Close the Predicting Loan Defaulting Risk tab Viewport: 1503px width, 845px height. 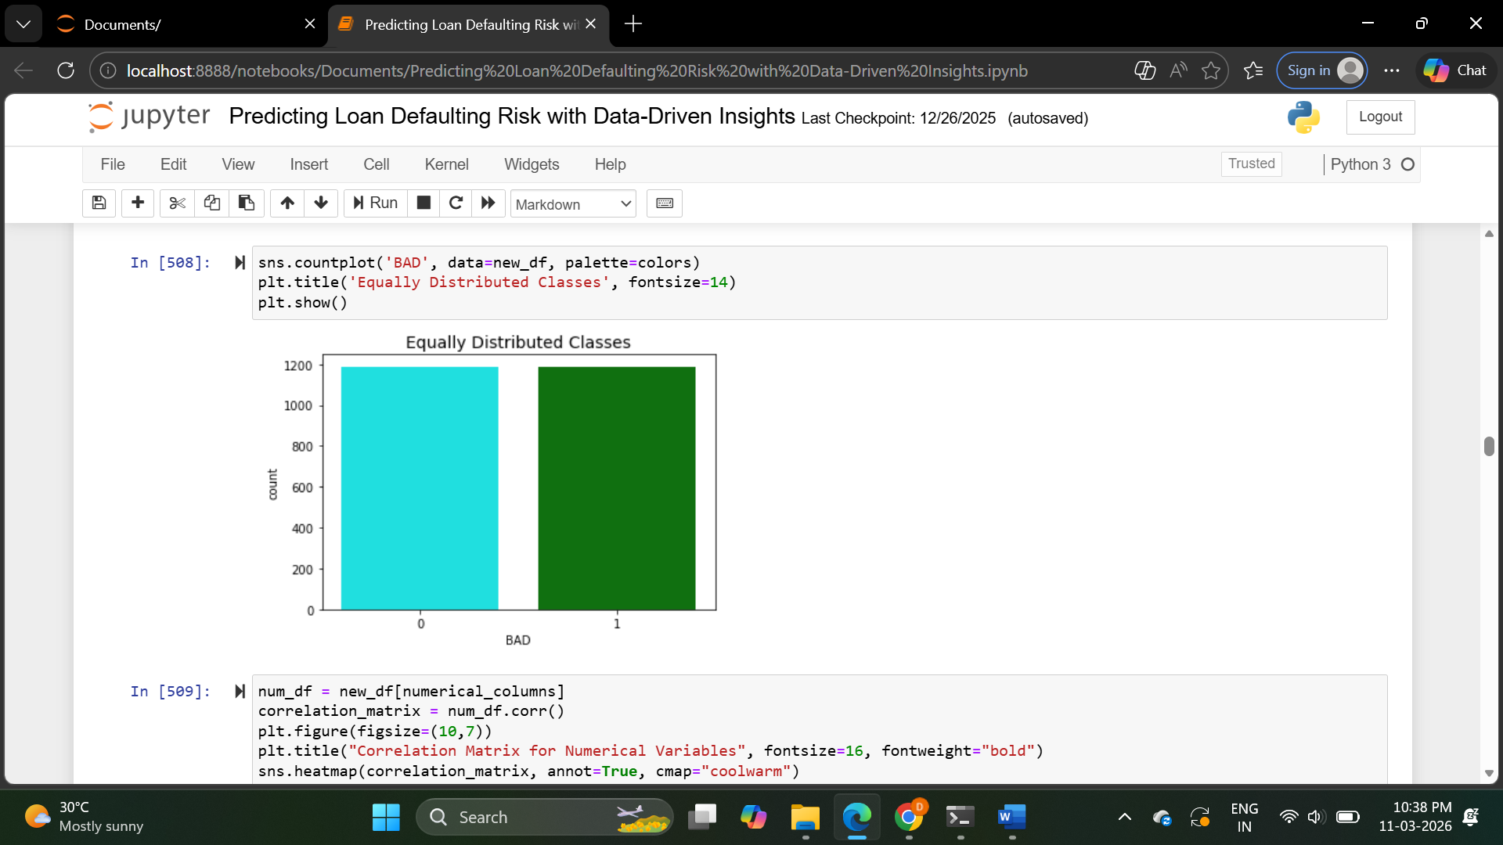coord(591,24)
